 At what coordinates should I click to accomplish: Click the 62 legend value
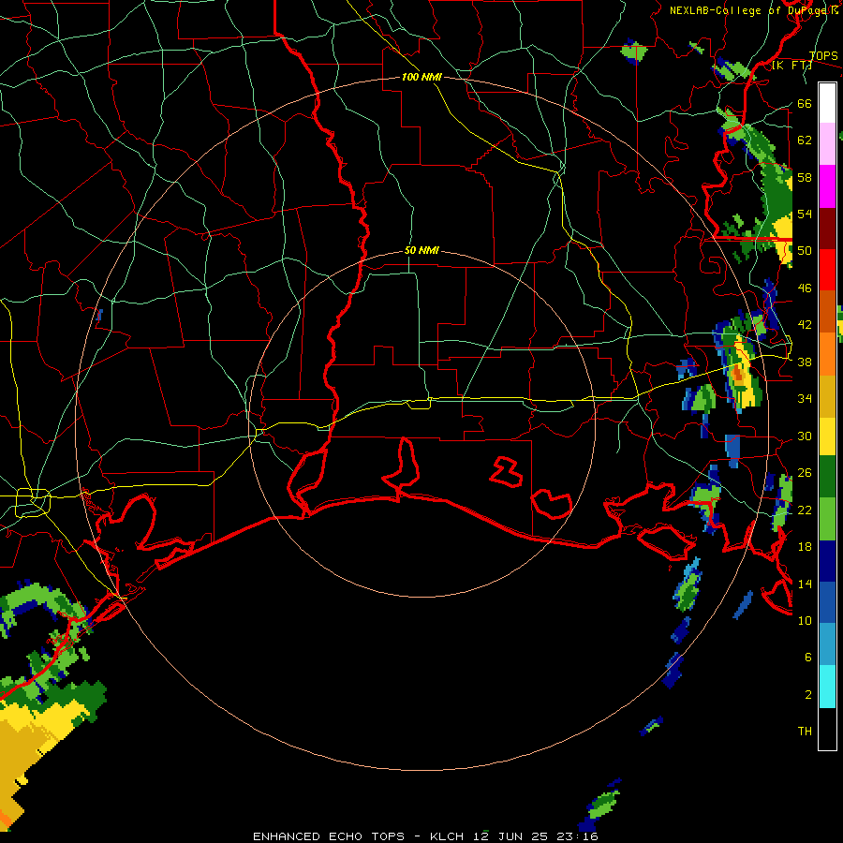(805, 140)
